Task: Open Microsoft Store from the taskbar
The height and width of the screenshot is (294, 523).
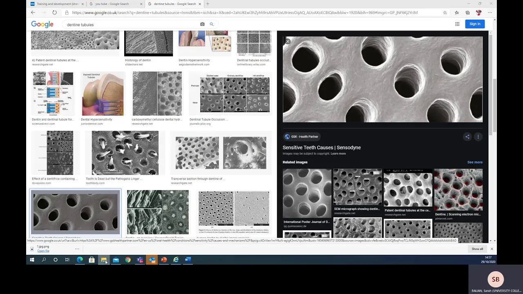Action: point(92,260)
